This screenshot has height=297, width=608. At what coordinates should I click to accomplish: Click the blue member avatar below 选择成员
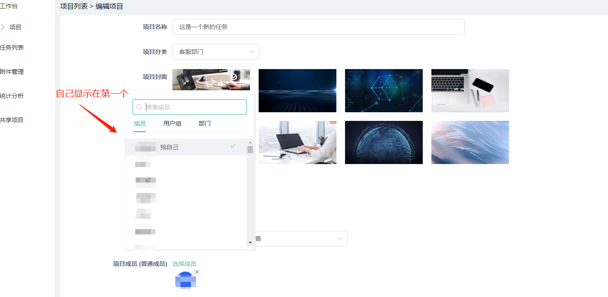(186, 280)
